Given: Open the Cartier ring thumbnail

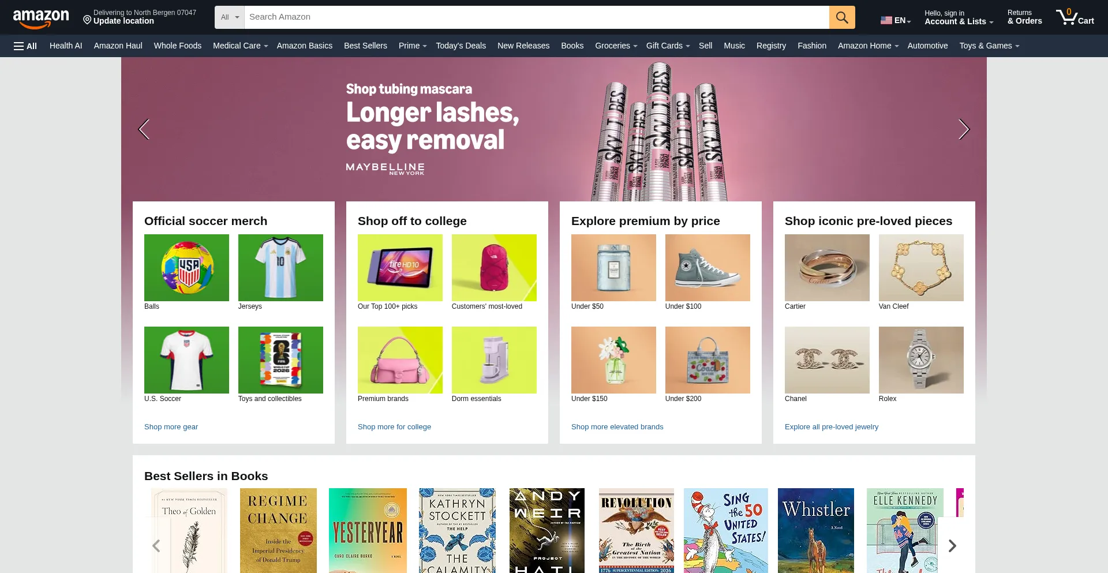Looking at the screenshot, I should tap(827, 268).
